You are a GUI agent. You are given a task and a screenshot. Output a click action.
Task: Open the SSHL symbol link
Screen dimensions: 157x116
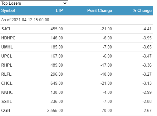click(x=7, y=101)
